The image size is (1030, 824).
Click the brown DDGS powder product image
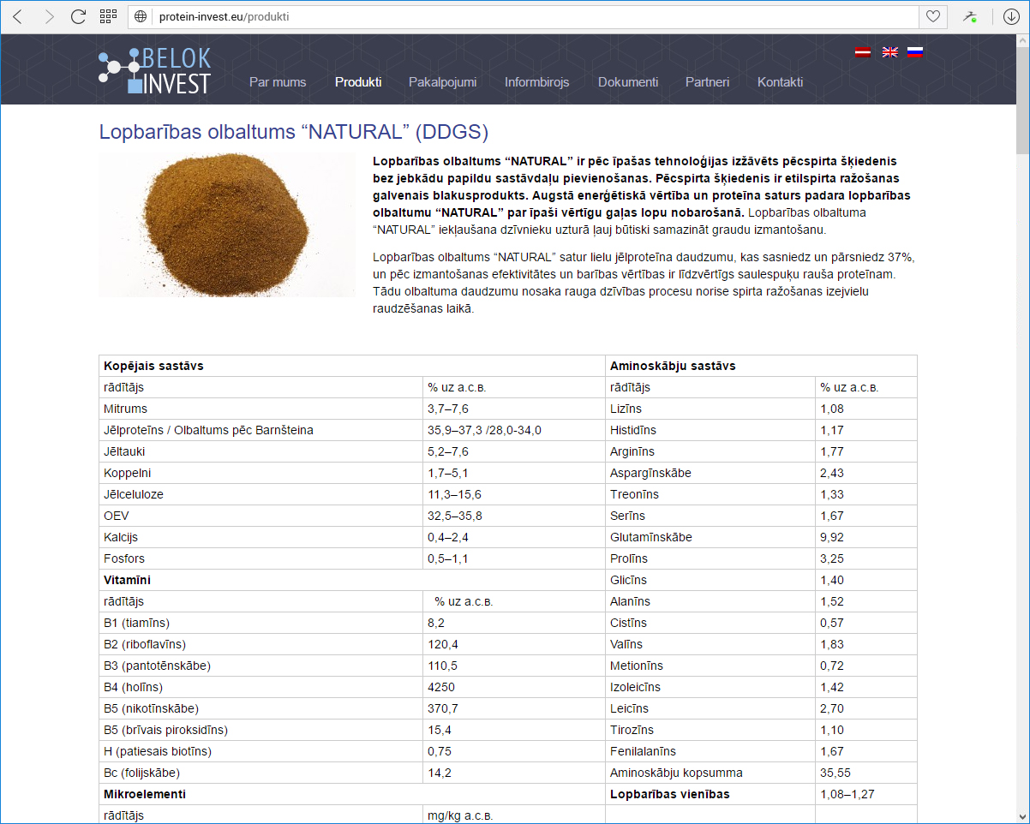[227, 224]
